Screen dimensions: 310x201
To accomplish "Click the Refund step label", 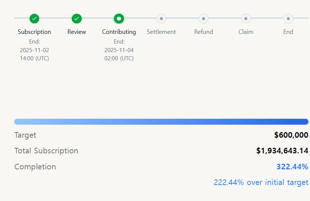I will point(204,32).
